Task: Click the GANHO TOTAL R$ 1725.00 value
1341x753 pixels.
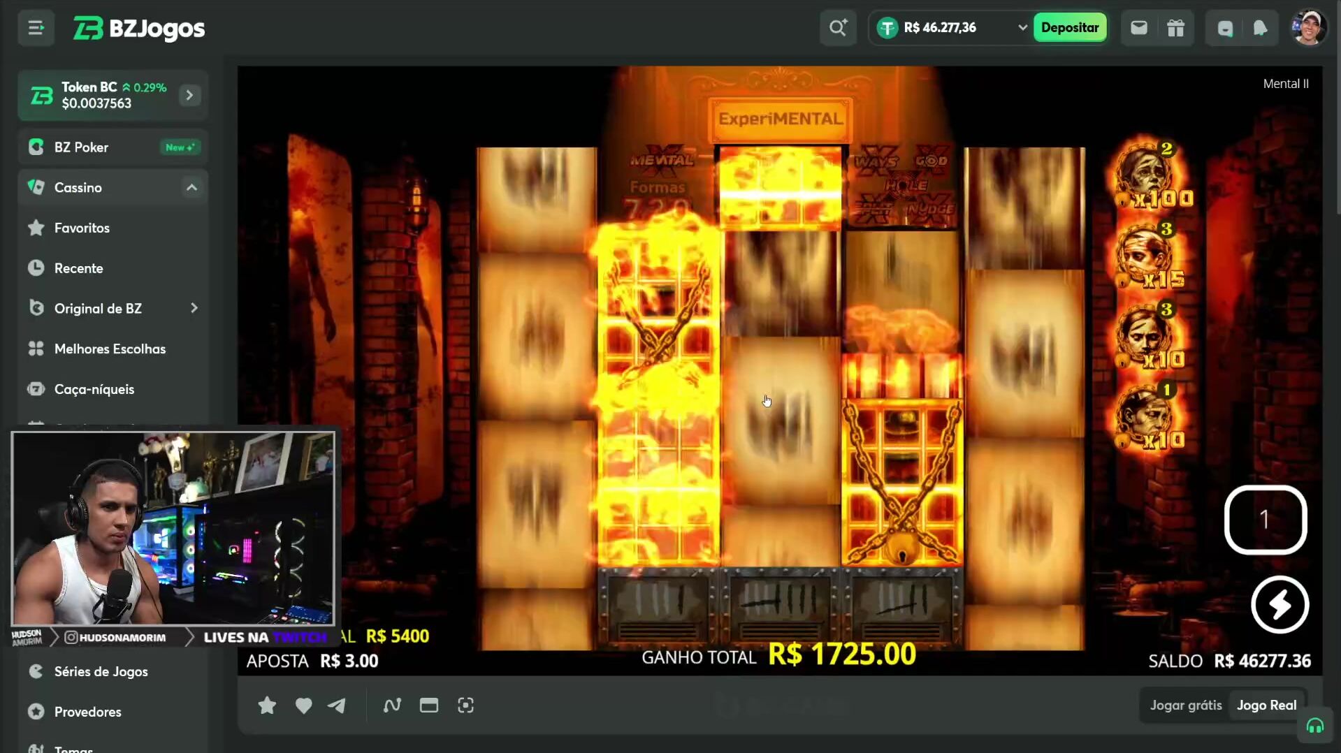Action: [x=841, y=655]
